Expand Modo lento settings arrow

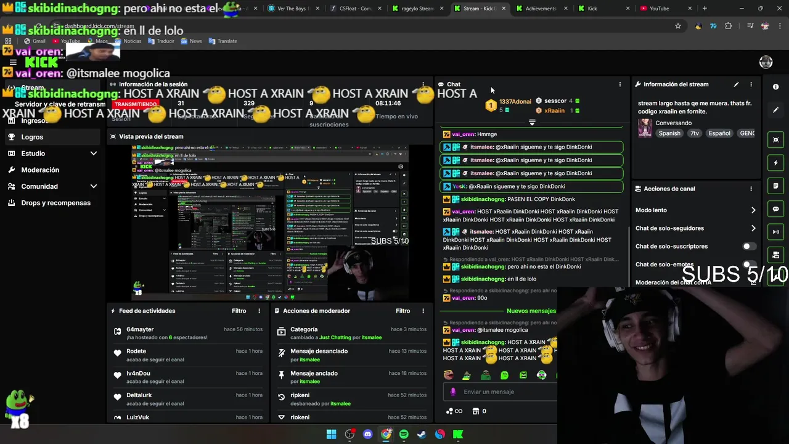(753, 210)
